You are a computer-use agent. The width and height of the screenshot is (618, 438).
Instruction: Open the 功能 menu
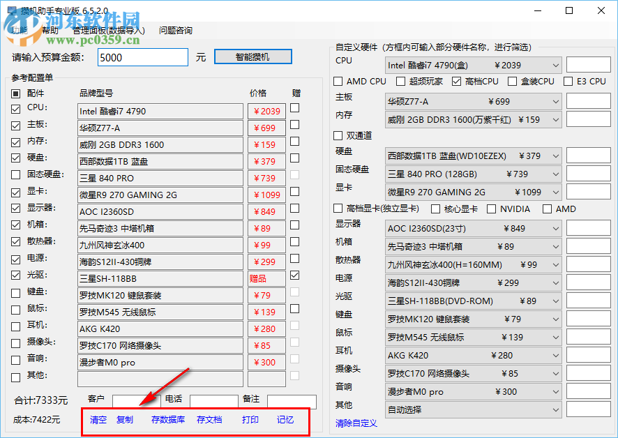tap(17, 30)
